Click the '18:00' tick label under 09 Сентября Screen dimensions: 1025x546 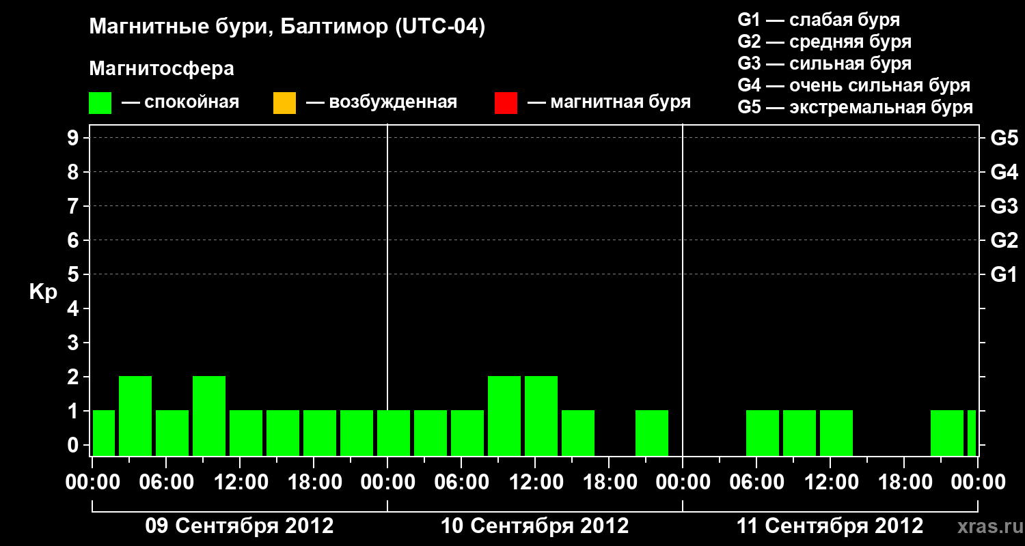(314, 483)
